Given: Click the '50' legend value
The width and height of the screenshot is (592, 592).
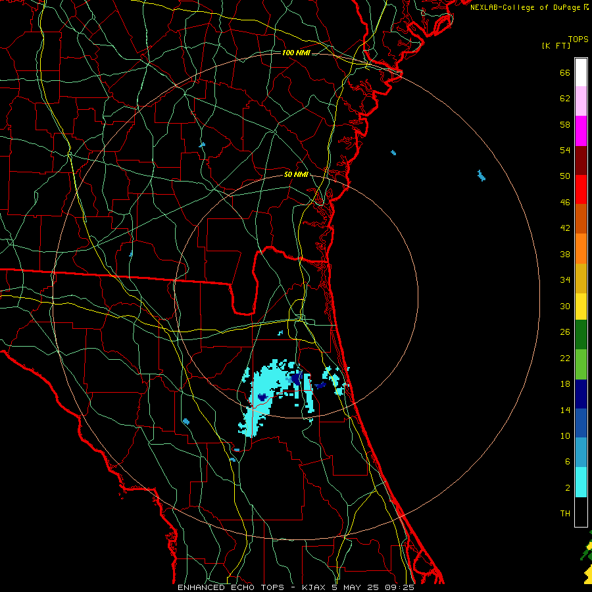Looking at the screenshot, I should 565,176.
